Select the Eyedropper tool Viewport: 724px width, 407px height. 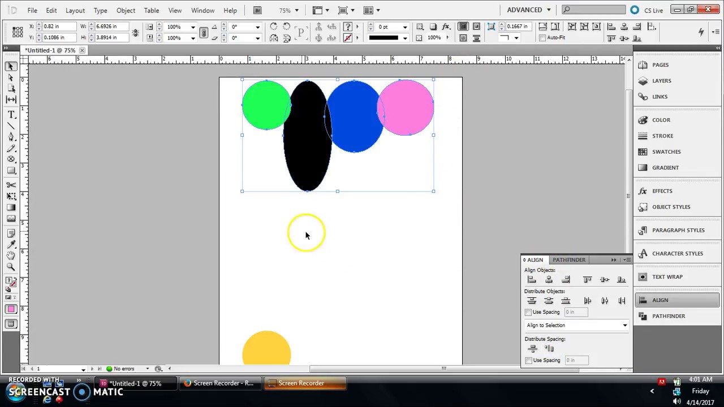coord(11,244)
